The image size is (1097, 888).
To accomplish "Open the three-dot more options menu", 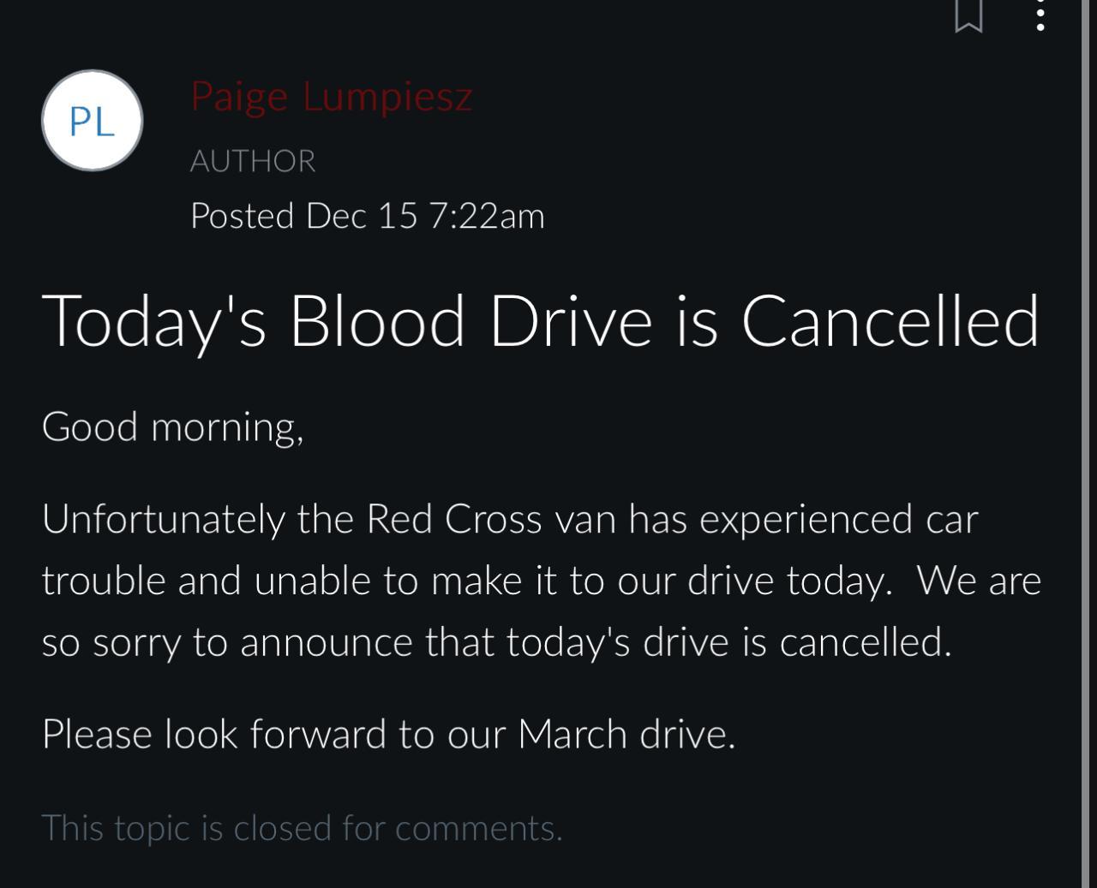I will 1040,15.
